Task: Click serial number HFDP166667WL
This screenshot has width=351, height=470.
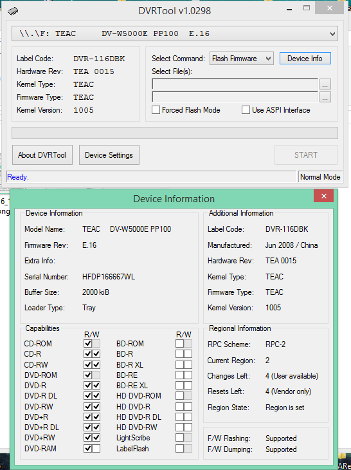Action: click(109, 277)
